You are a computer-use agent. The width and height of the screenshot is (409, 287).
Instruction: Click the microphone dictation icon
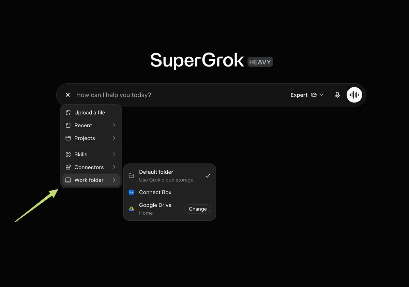(337, 95)
